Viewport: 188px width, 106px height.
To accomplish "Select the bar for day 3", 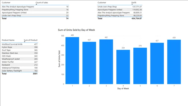I will point(106,62).
